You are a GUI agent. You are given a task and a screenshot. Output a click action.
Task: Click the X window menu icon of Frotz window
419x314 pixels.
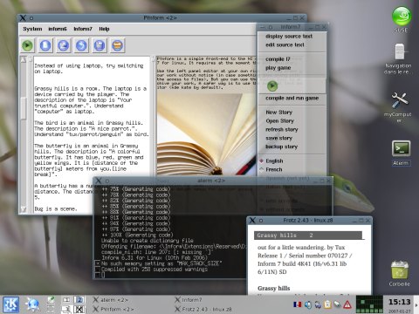tap(252, 221)
